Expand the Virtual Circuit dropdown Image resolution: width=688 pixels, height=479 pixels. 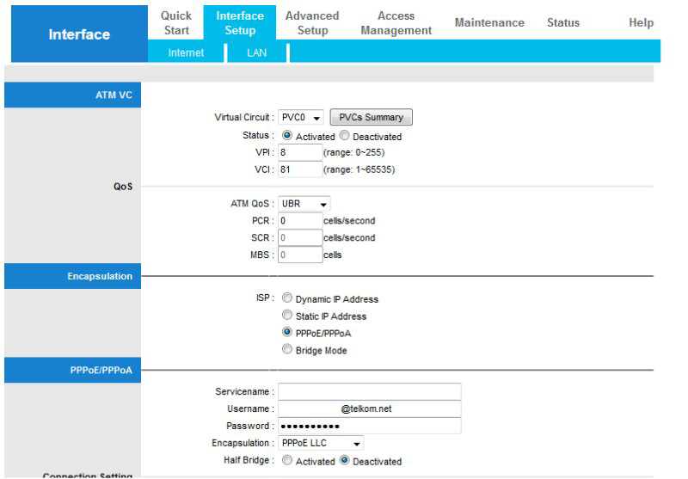[301, 118]
